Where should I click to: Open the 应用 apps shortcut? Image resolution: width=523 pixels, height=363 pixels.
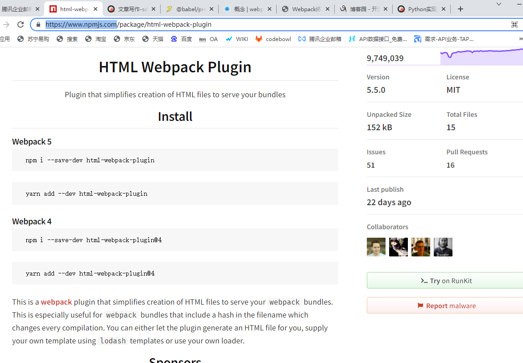pyautogui.click(x=4, y=39)
